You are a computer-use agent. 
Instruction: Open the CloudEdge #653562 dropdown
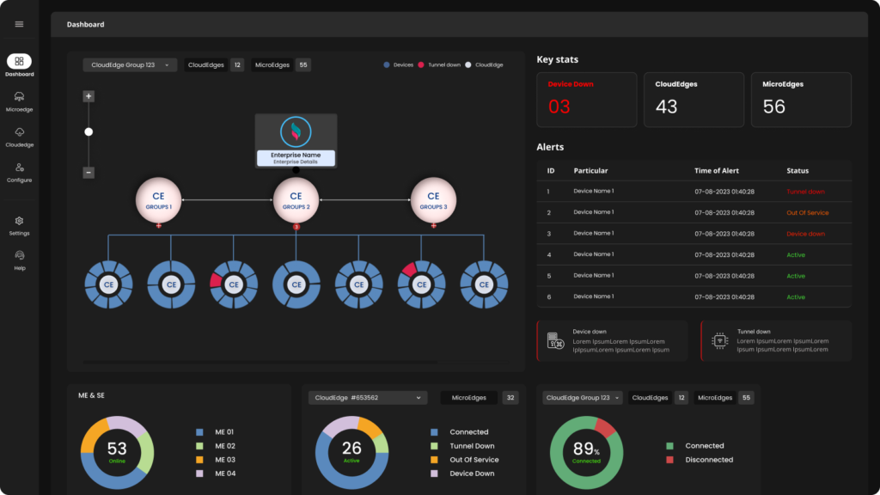[368, 398]
